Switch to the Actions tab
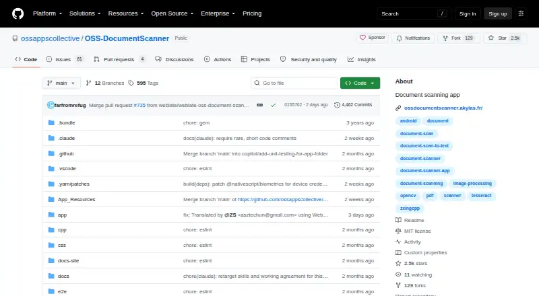The height and width of the screenshot is (296, 539). point(218,59)
